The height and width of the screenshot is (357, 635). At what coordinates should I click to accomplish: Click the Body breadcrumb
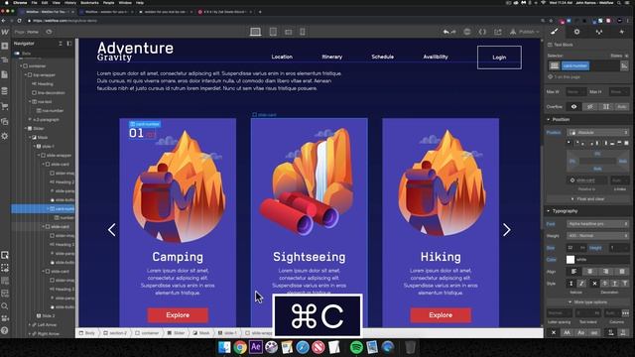pos(87,333)
